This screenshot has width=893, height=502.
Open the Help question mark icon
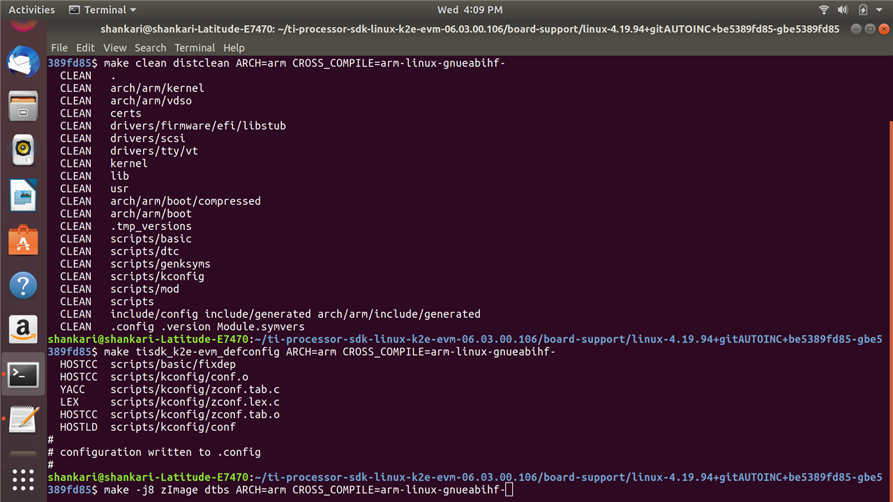pos(23,284)
